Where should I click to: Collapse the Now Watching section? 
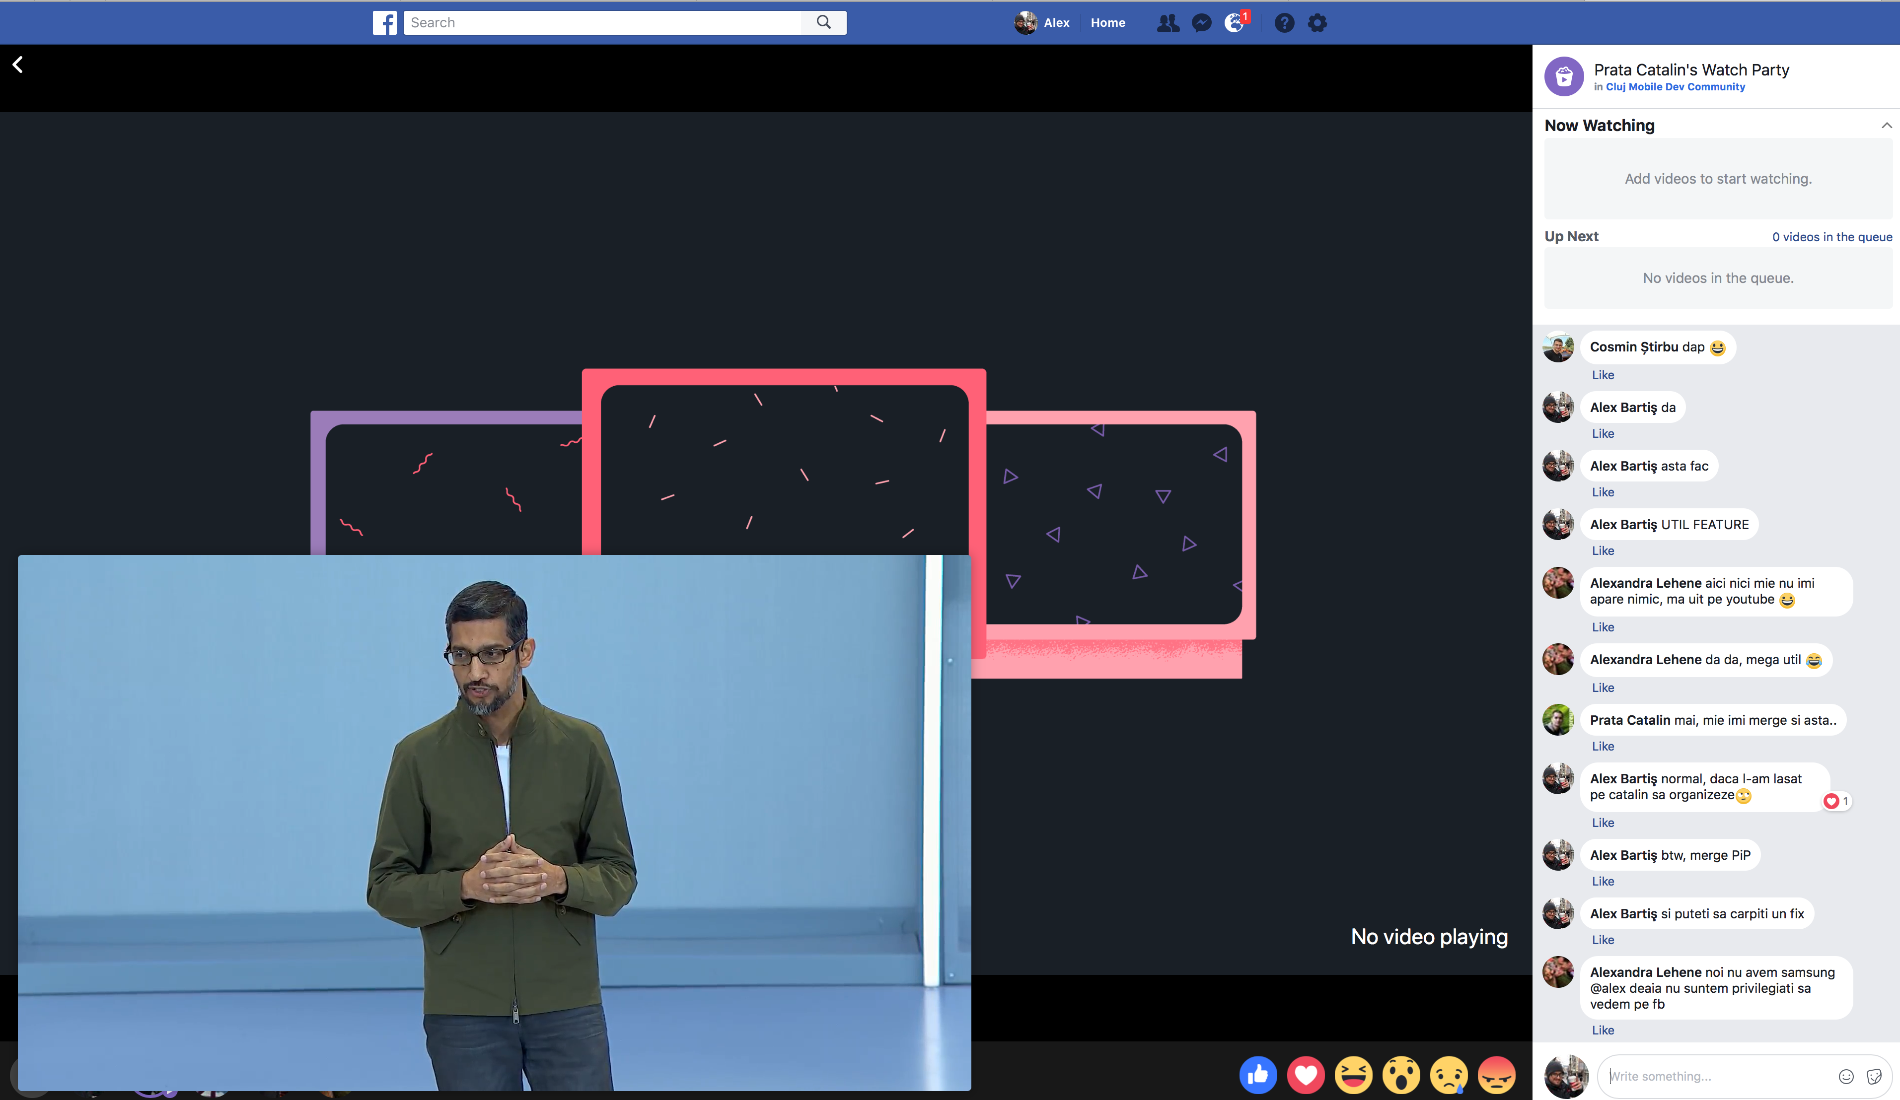(1887, 126)
